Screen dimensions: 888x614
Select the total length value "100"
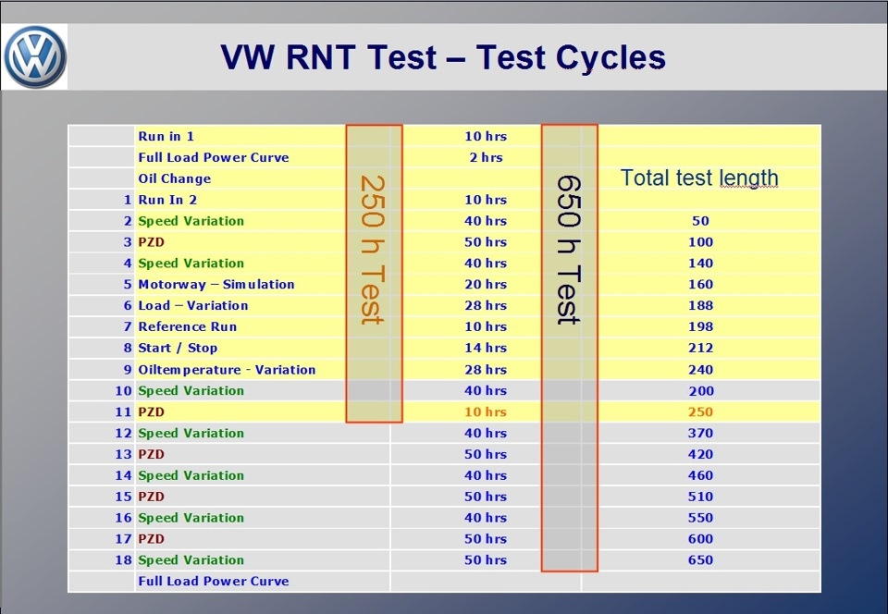[x=700, y=242]
